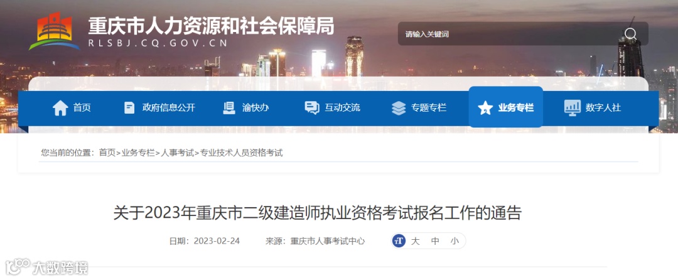Click the font size tT icon
Viewport: 678px width, 280px height.
pos(399,240)
